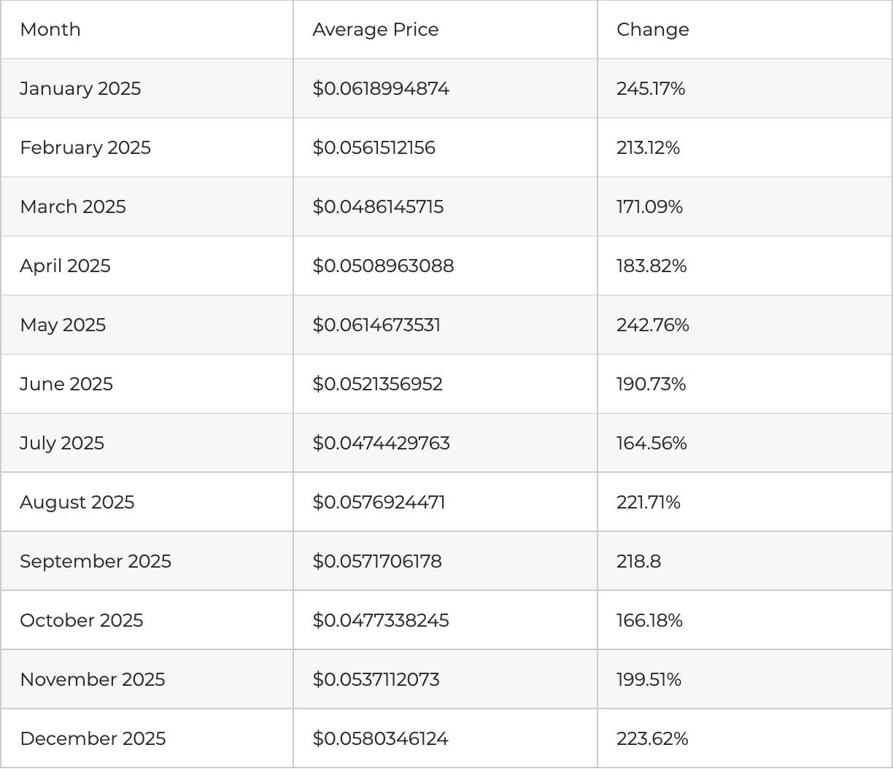Select the November 2025 price $0.0537112073
This screenshot has width=893, height=769.
[x=376, y=680]
